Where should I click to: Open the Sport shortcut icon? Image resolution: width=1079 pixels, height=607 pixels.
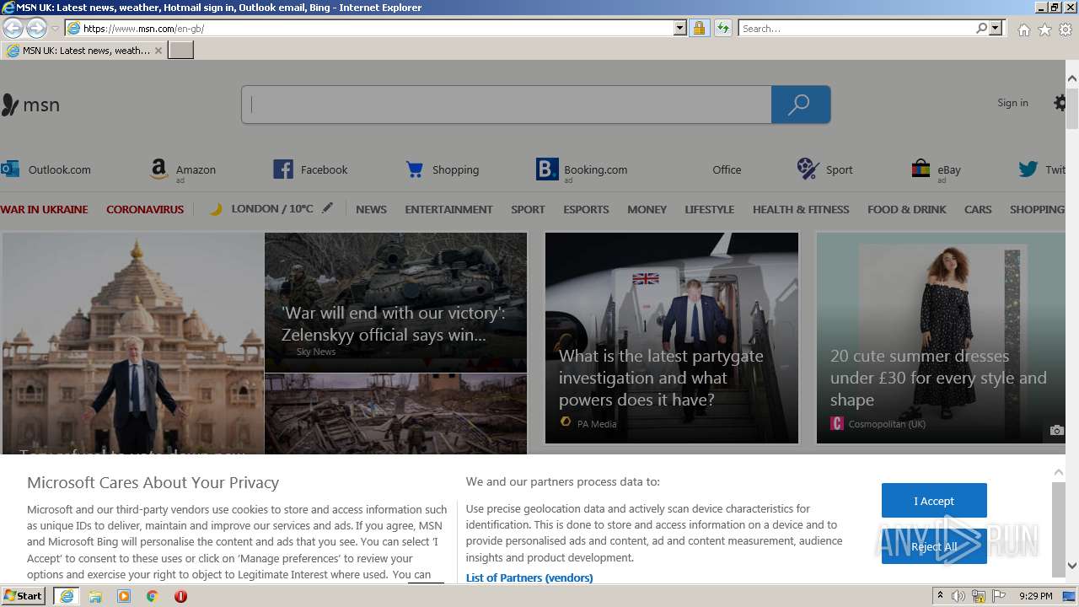click(808, 169)
